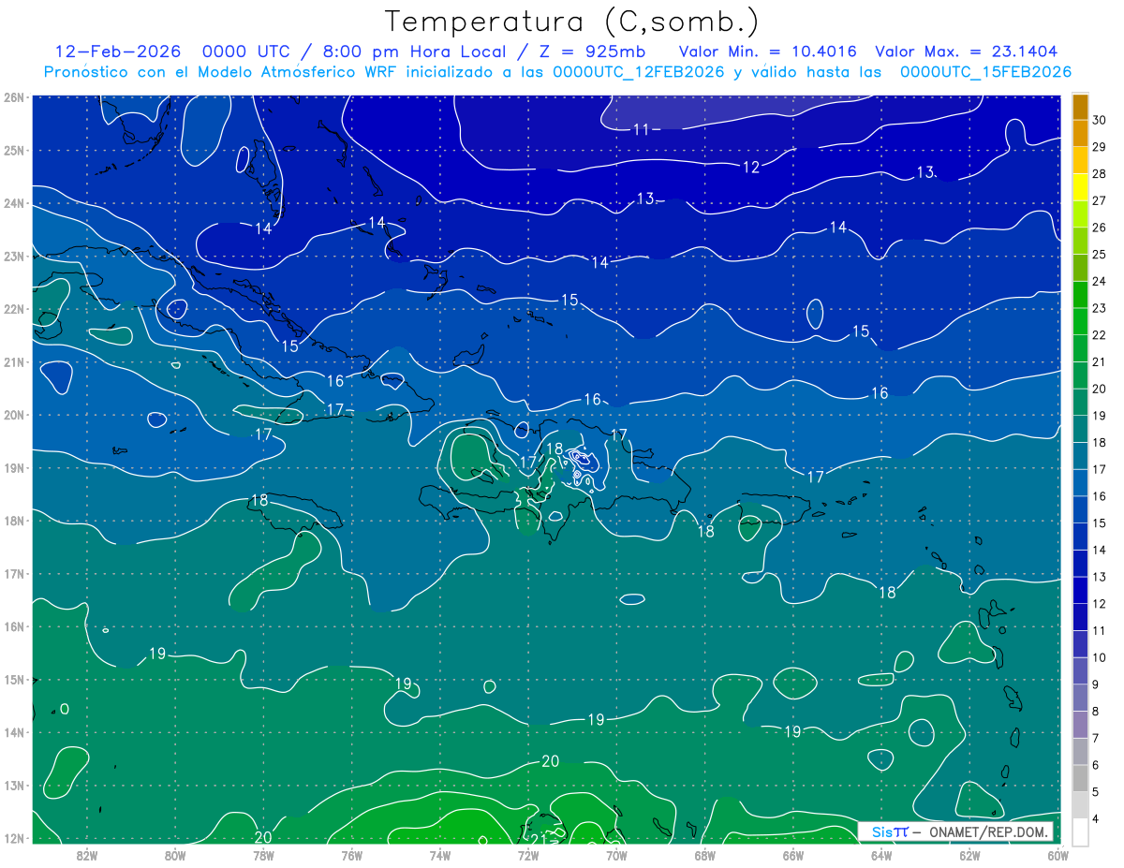
Task: Click the 78W longitude axis label
Action: point(263,855)
